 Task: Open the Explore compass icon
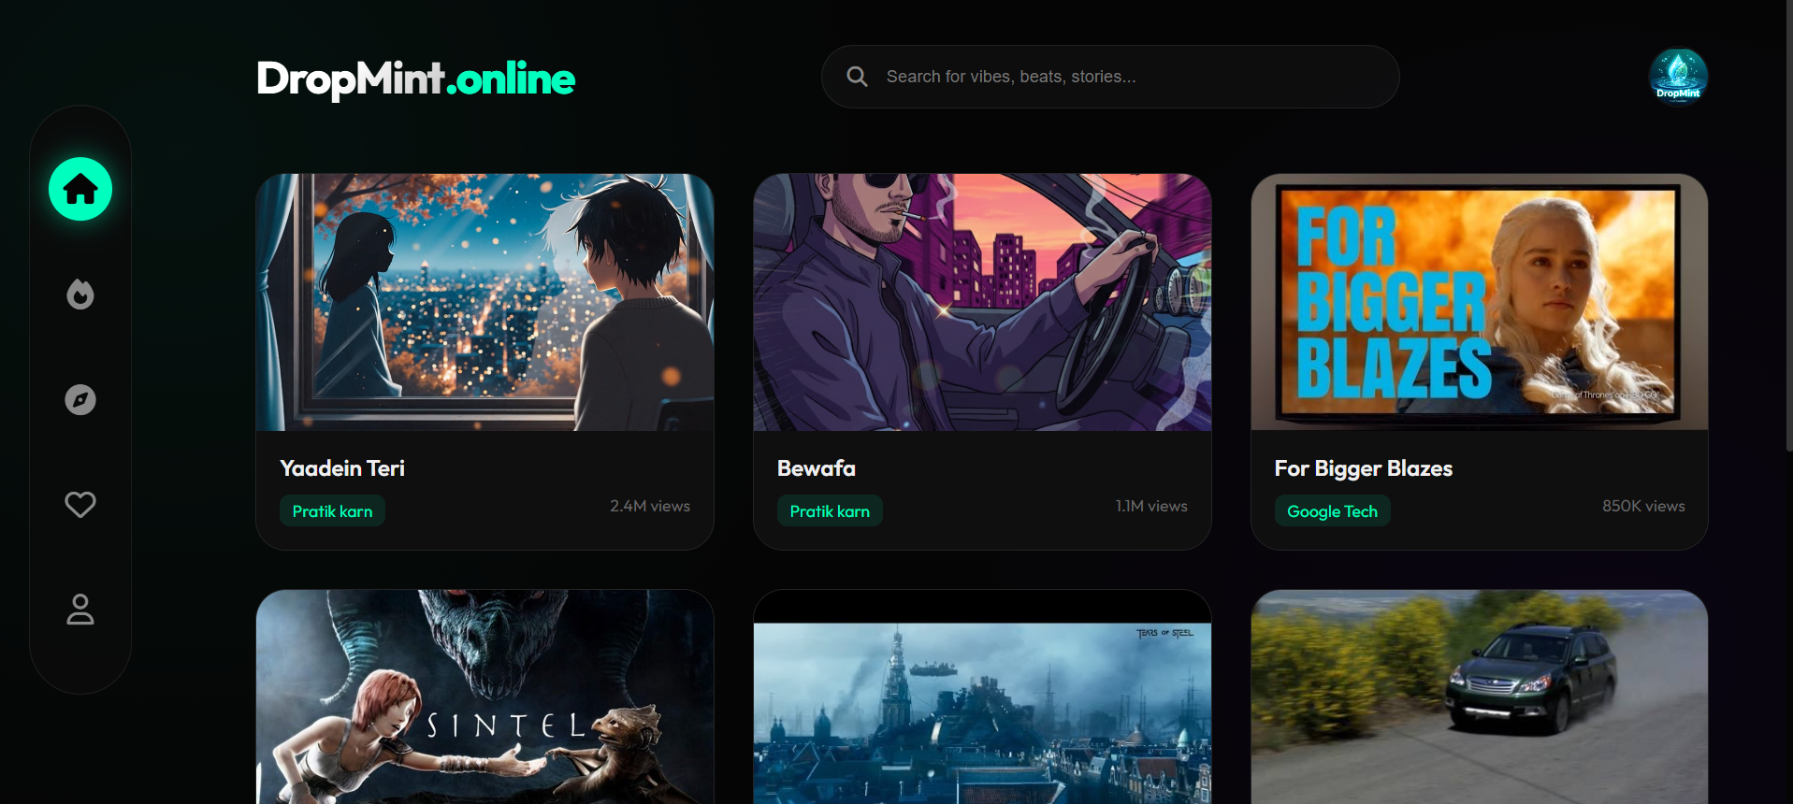(x=80, y=400)
